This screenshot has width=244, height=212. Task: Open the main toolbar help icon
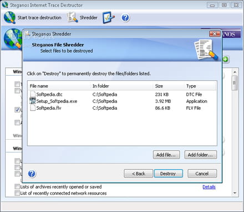(x=125, y=18)
